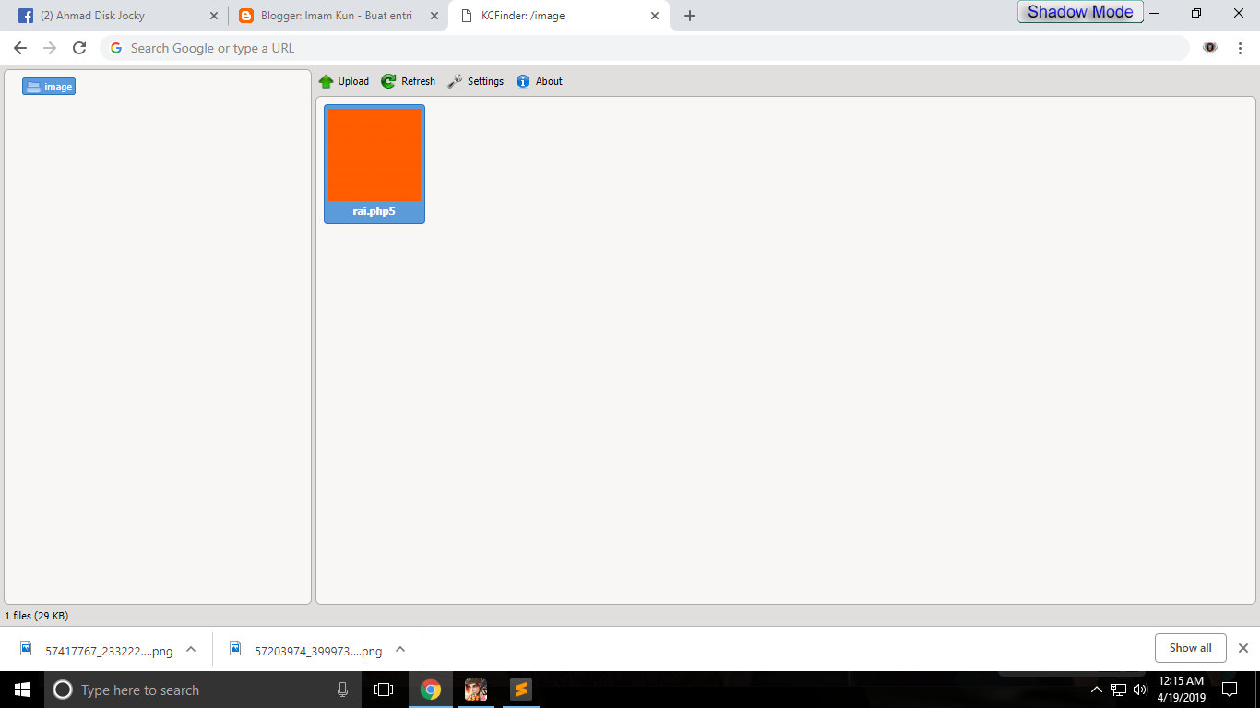Open Chrome's three-dot menu
Image resolution: width=1260 pixels, height=708 pixels.
pos(1239,47)
